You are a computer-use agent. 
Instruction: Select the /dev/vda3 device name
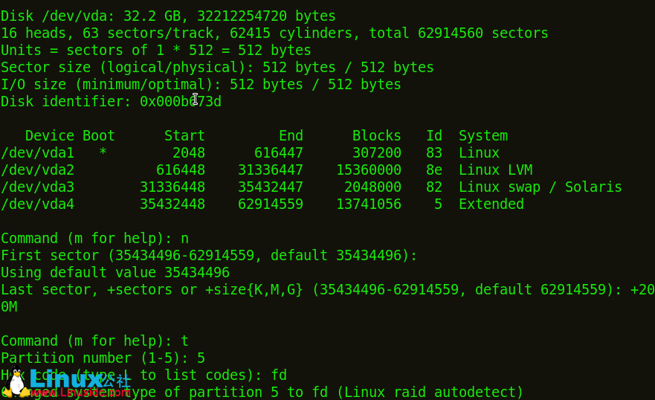tap(38, 187)
